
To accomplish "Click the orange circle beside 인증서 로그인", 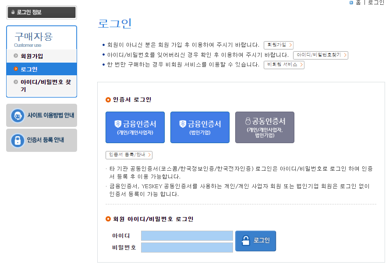I will [108, 100].
